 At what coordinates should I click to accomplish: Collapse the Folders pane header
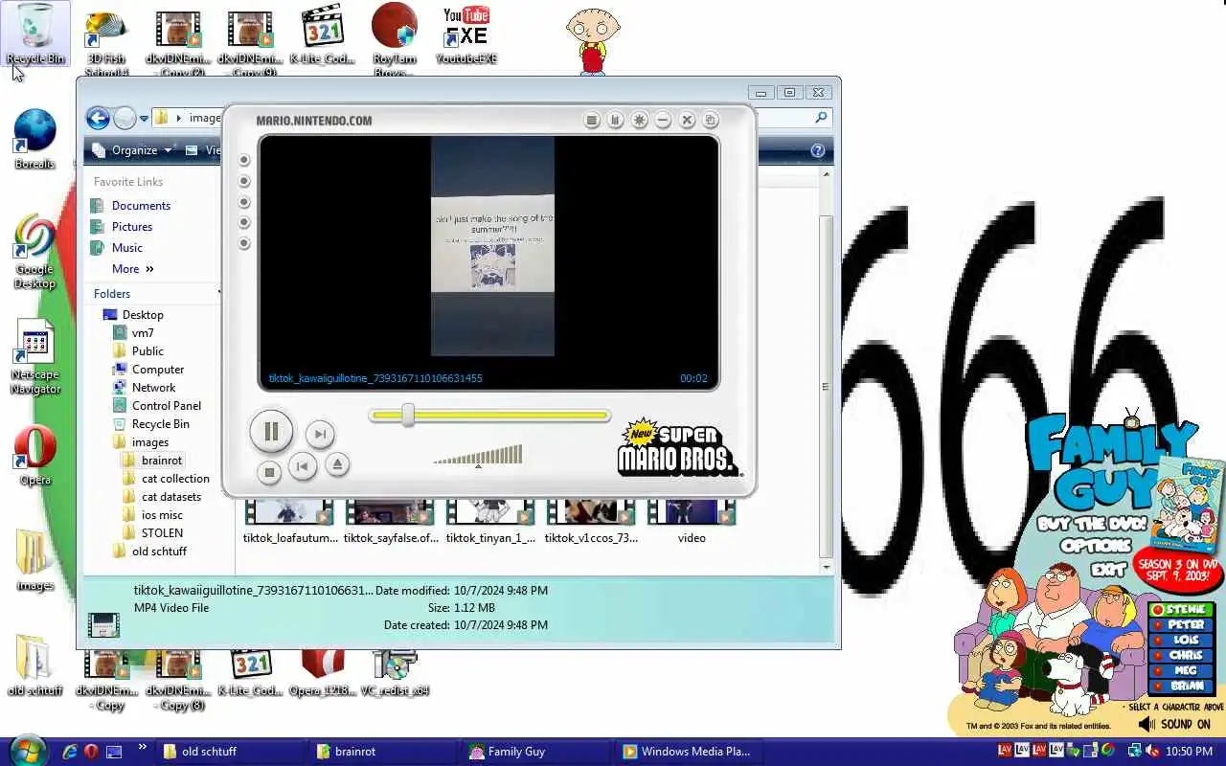pyautogui.click(x=153, y=294)
